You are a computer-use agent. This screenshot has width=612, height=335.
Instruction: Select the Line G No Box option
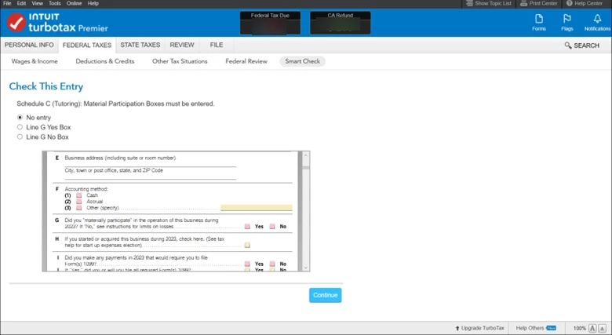coord(20,137)
